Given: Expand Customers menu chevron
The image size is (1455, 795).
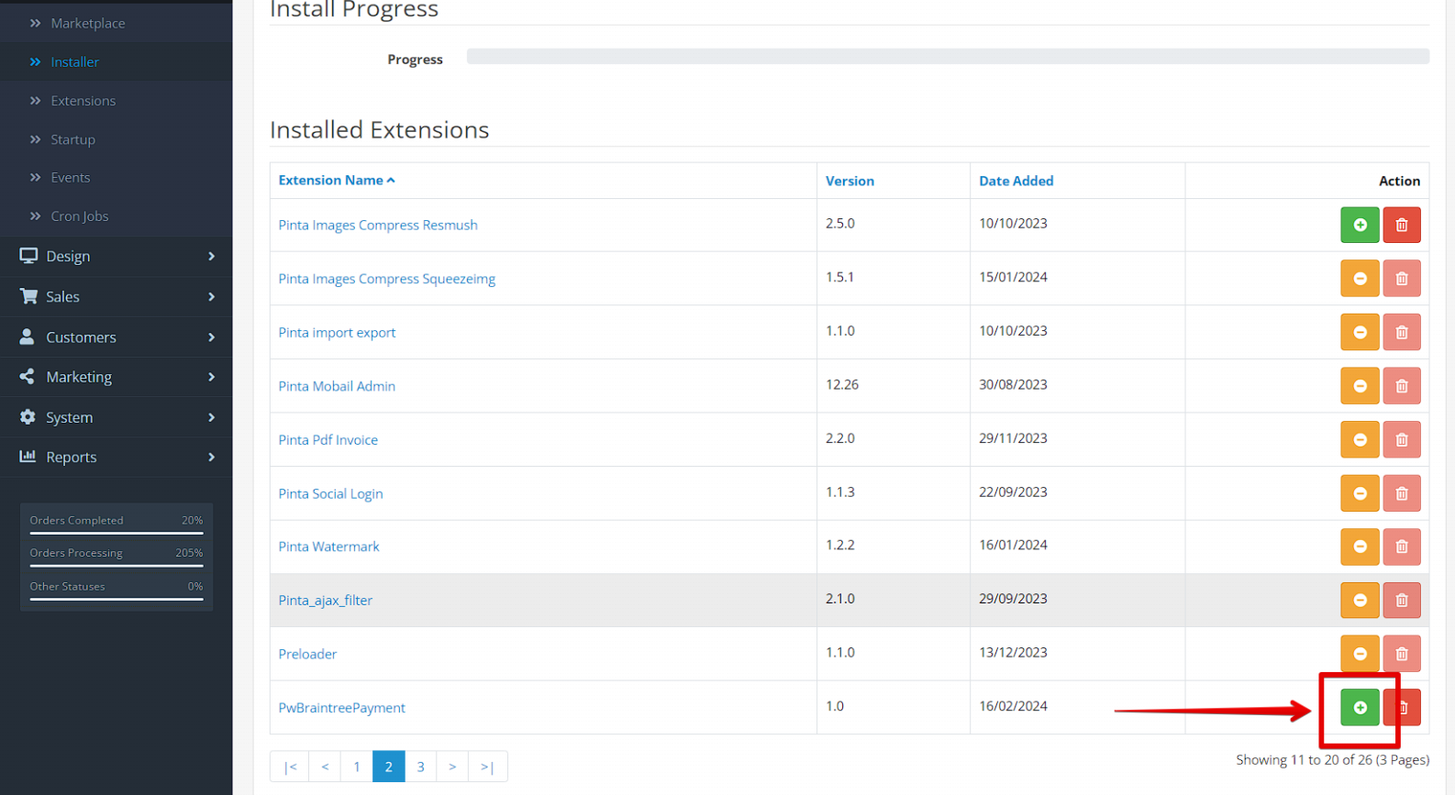Looking at the screenshot, I should point(212,337).
